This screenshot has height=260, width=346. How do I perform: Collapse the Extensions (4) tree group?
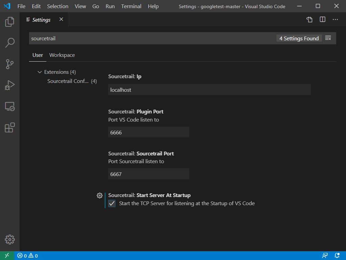[x=40, y=72]
